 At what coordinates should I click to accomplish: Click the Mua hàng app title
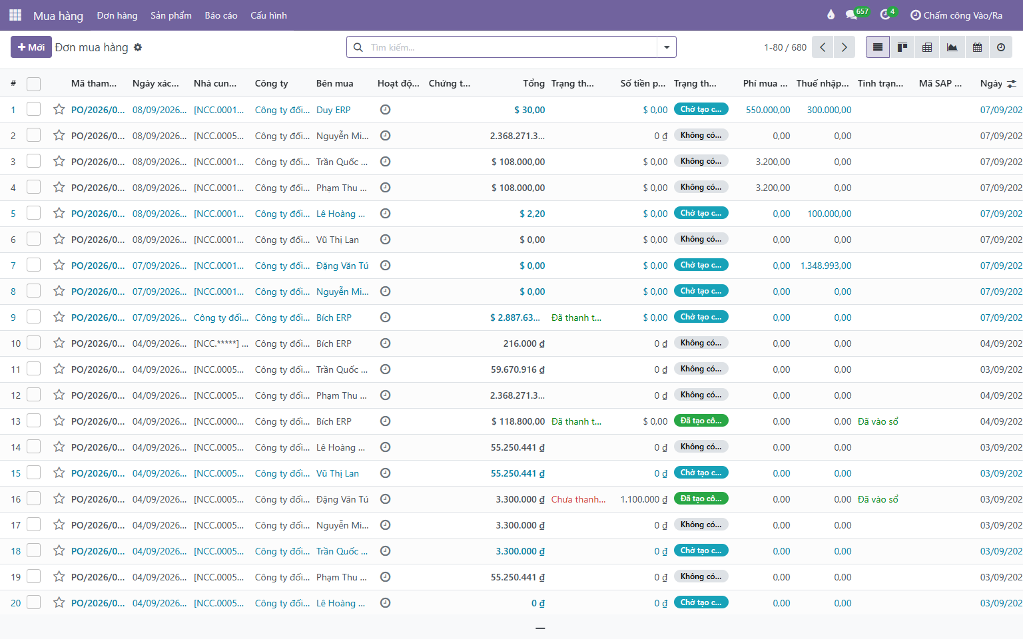pos(59,16)
